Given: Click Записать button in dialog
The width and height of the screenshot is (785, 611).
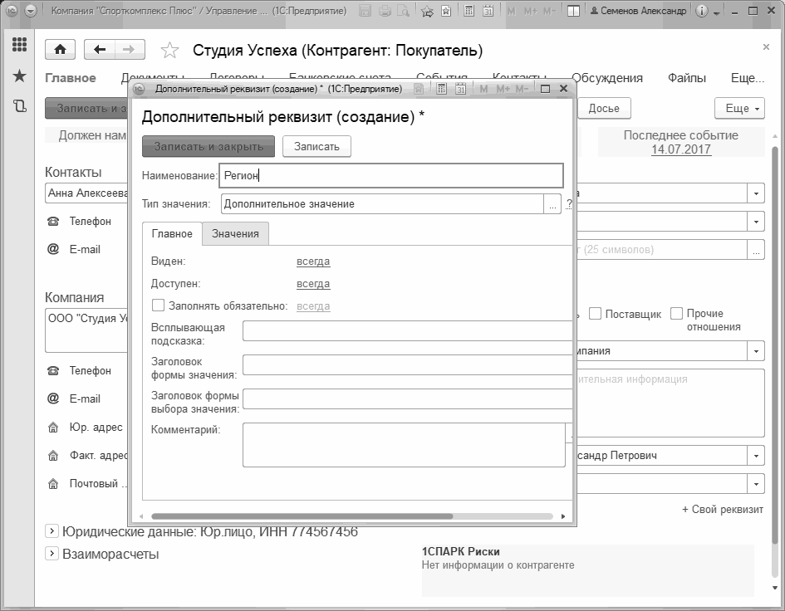Looking at the screenshot, I should click(316, 147).
